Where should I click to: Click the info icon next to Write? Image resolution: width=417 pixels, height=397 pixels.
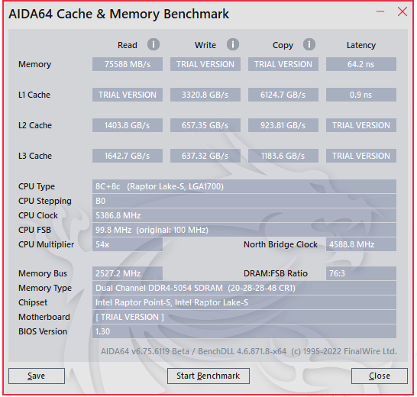coord(233,44)
